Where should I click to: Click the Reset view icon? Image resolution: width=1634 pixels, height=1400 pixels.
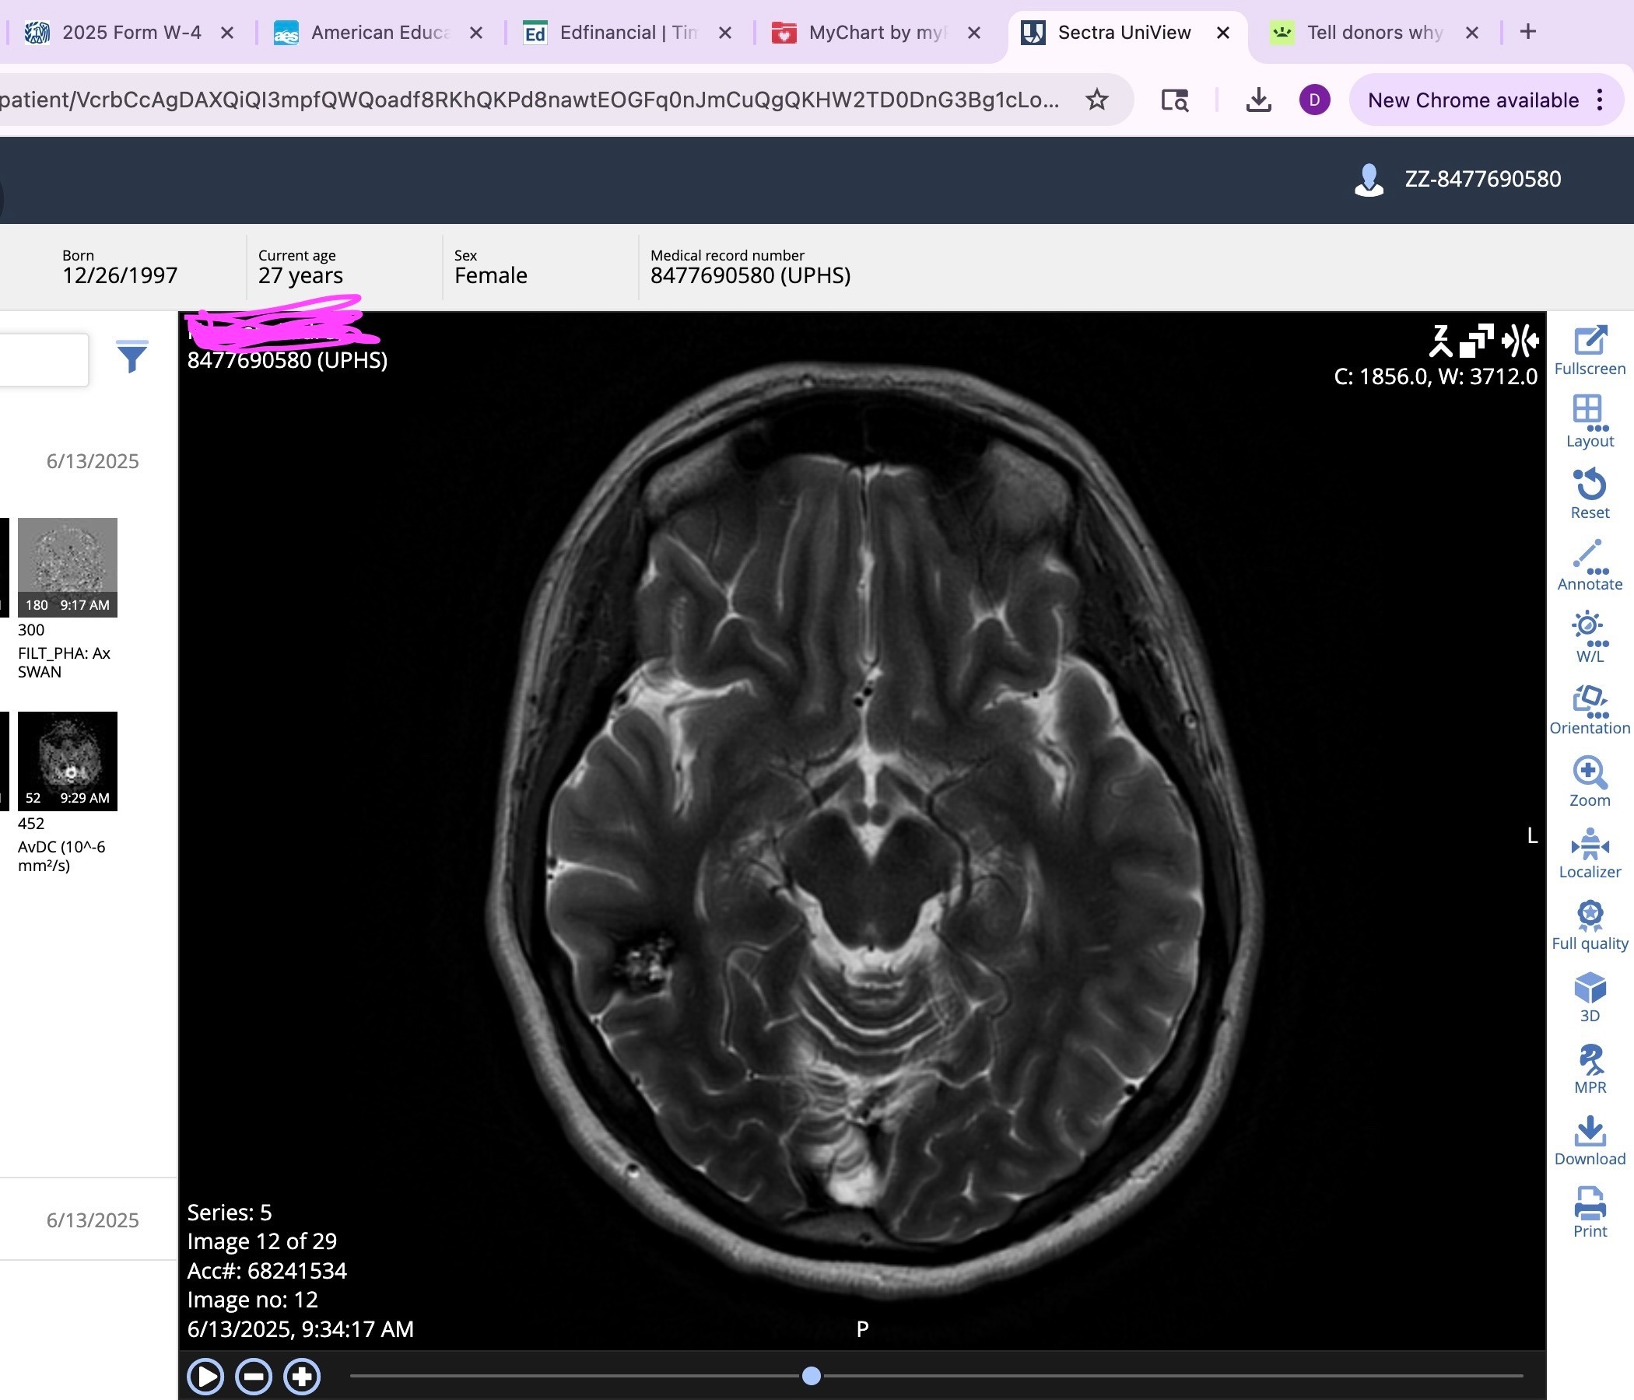1589,492
